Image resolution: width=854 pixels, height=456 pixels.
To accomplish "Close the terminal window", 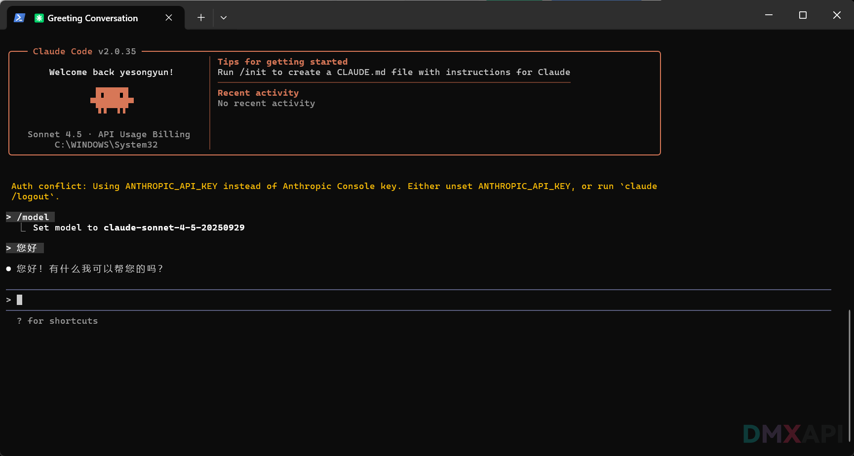I will click(837, 15).
